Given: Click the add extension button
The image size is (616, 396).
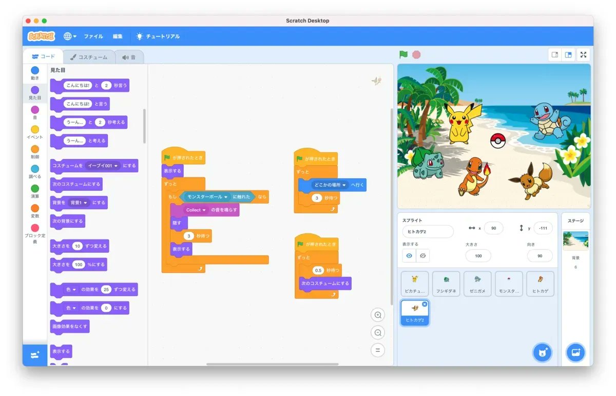Looking at the screenshot, I should (35, 355).
